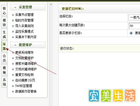This screenshot has height=106, width=140.
Task: Collapse the 采集管理 section arrow
Action: pos(15,7)
